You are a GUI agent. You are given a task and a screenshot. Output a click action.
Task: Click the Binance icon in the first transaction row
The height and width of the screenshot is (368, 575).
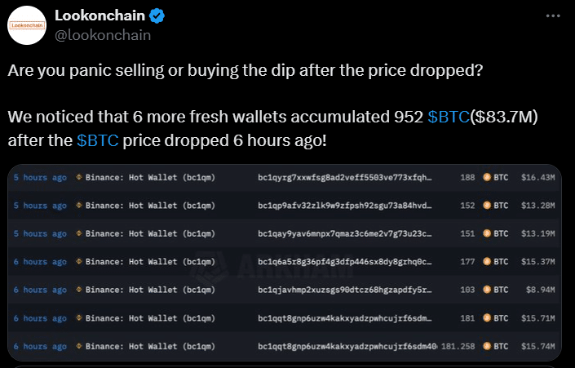click(x=78, y=177)
